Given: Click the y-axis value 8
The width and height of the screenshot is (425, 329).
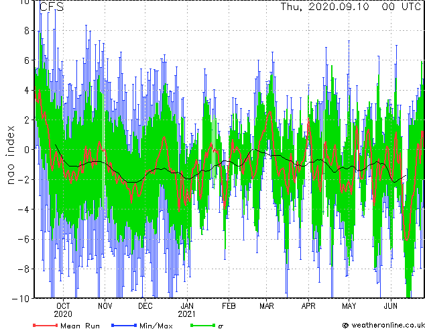Looking at the screenshot, I should point(27,31).
